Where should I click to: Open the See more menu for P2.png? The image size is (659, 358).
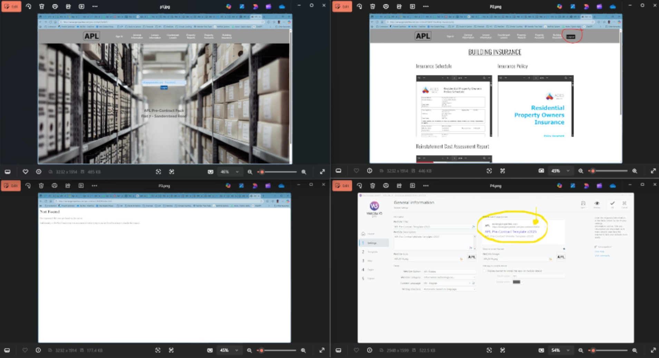[426, 7]
